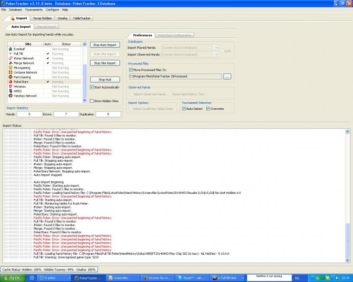Image resolution: width=353 pixels, height=282 pixels.
Task: Click the site list scrollbar up arrow
Action: [85, 44]
